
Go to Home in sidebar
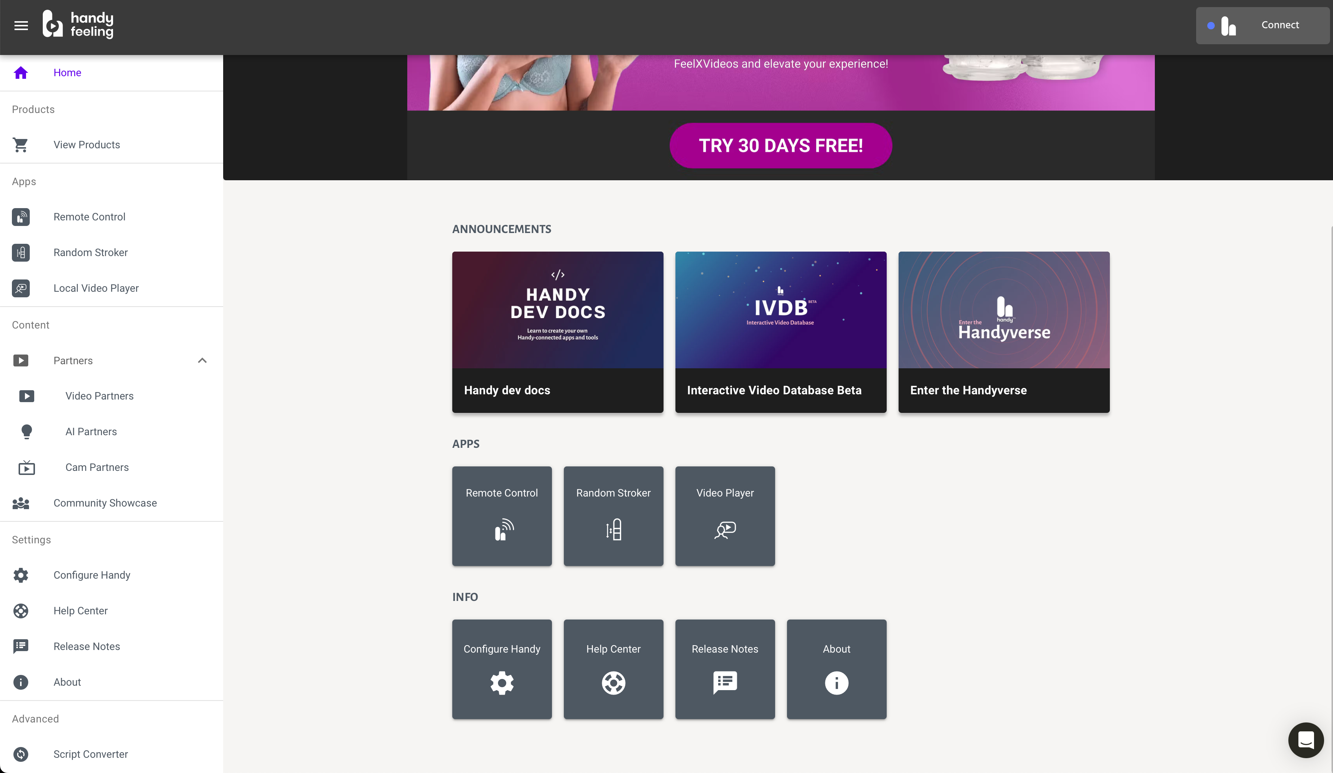click(112, 72)
